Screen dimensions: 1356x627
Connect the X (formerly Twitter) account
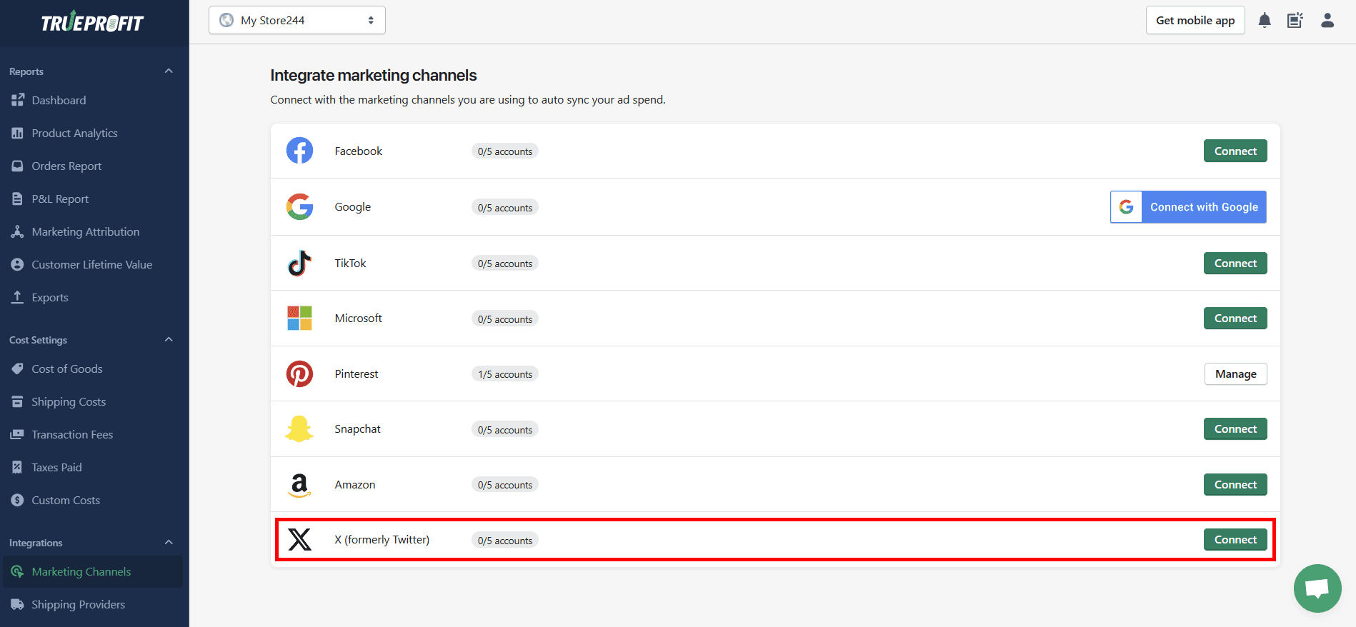[1235, 540]
